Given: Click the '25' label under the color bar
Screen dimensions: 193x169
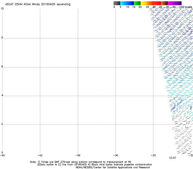Looking at the screenshot, I should (x=147, y=7).
